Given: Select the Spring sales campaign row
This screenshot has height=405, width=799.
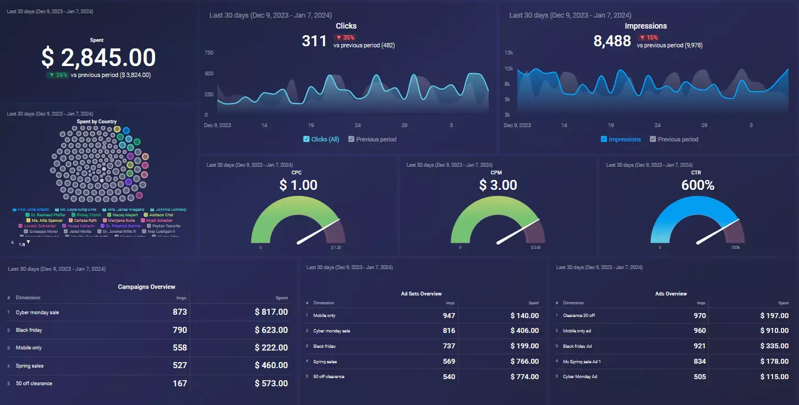Looking at the screenshot, I should coord(147,365).
